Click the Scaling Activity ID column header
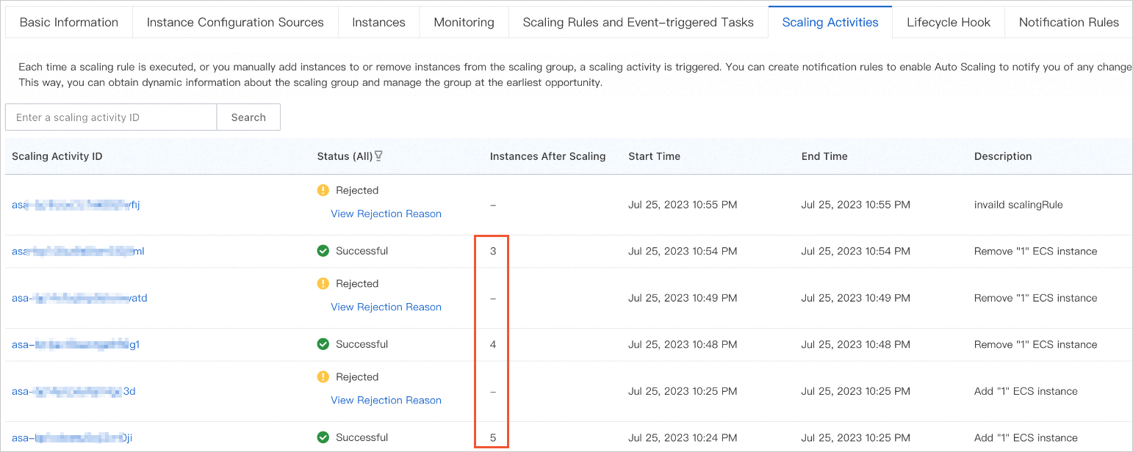This screenshot has width=1133, height=452. [x=57, y=156]
